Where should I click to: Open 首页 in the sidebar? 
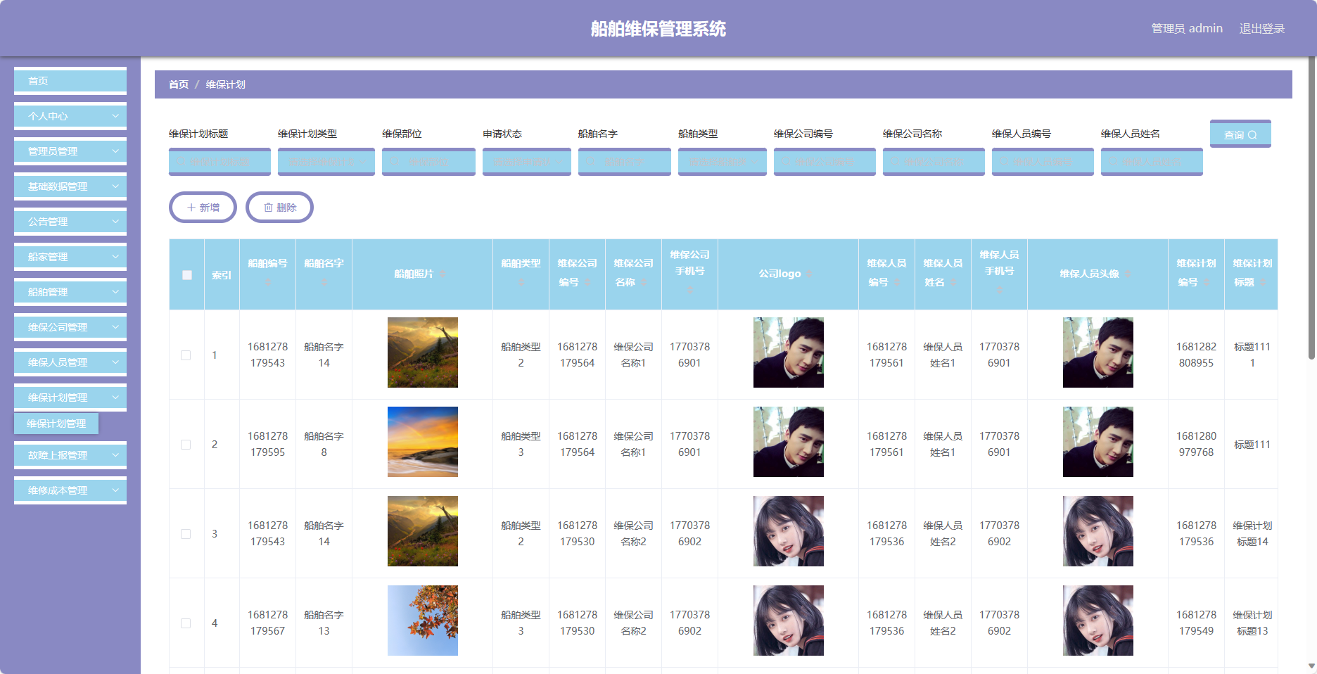(x=70, y=81)
